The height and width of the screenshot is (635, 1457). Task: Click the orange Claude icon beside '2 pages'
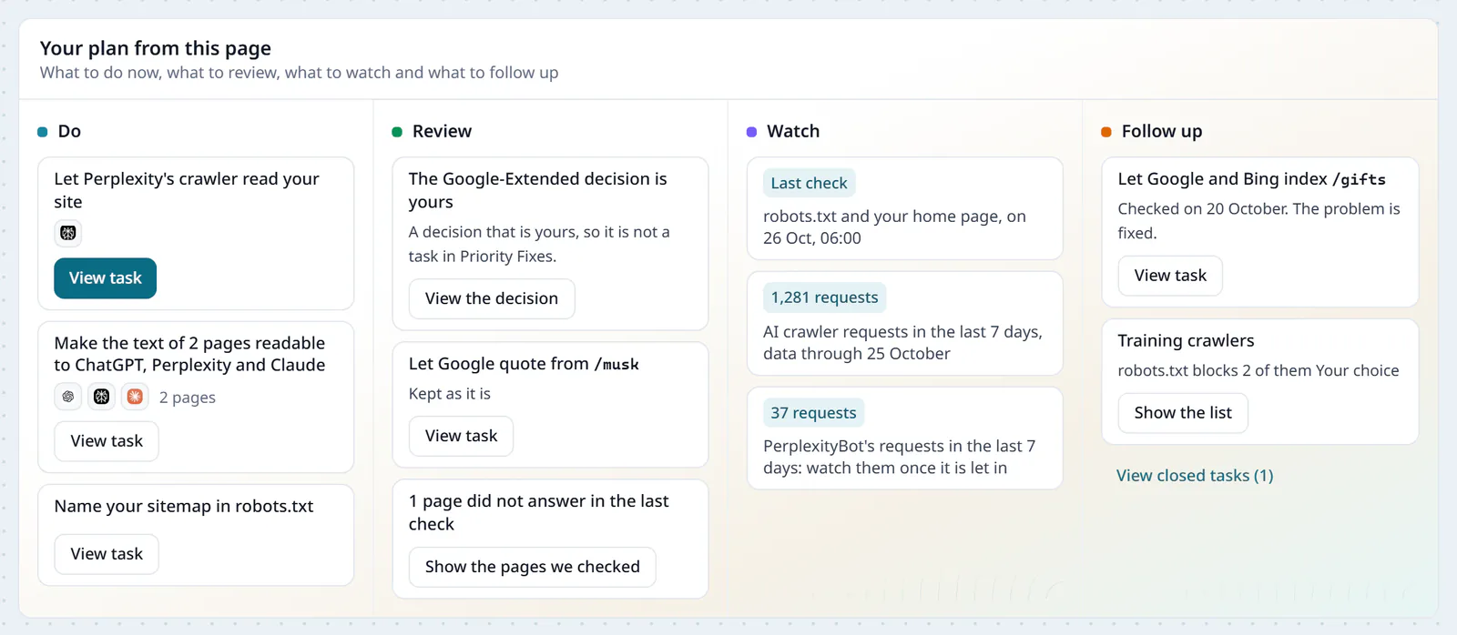point(135,397)
